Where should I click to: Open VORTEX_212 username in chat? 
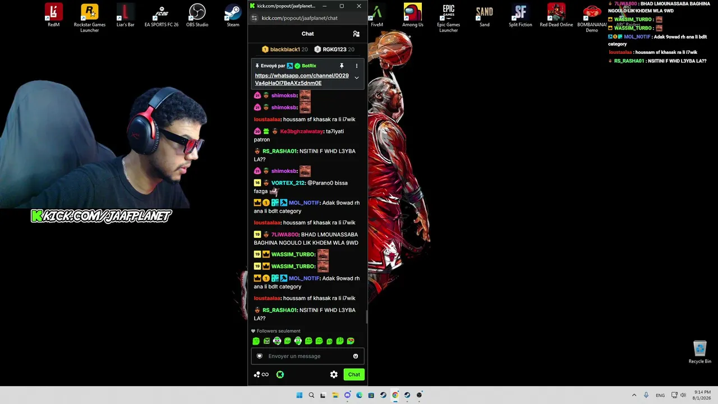tap(288, 183)
